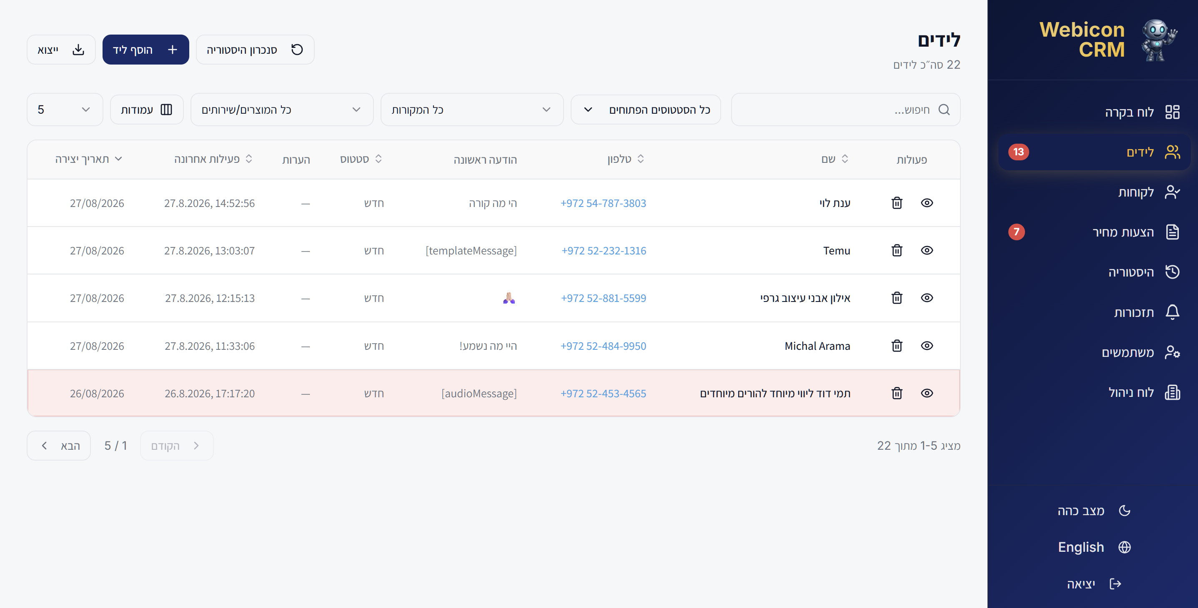The width and height of the screenshot is (1198, 608).
Task: Expand the כל המקורות sources dropdown
Action: 472,110
